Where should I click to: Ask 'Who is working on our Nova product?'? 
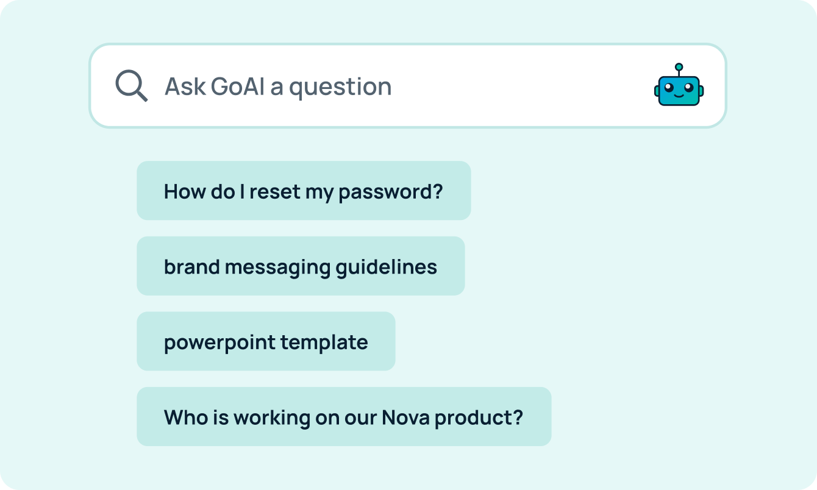coord(343,416)
